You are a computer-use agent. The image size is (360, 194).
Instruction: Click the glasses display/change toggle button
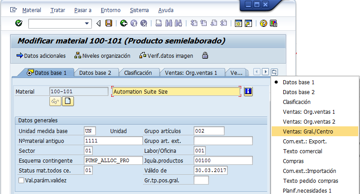tap(55, 101)
